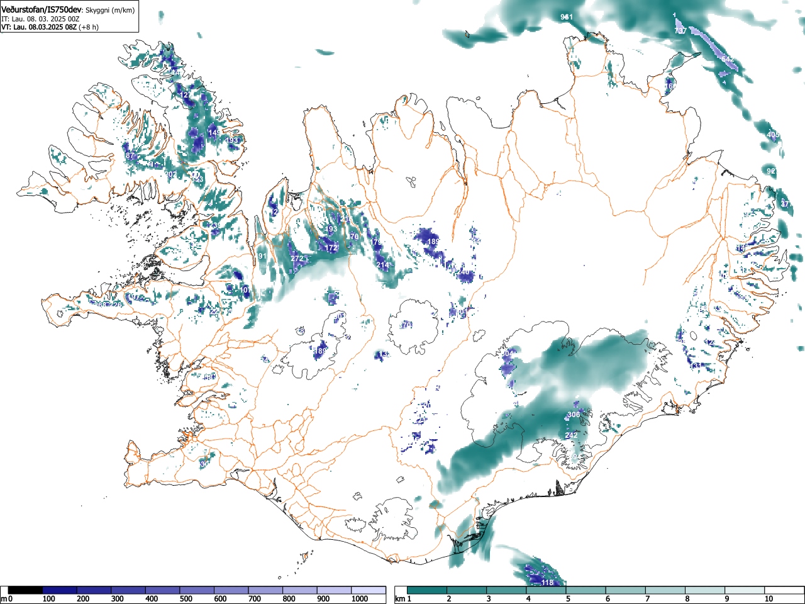Click the 8 tick label on the km scale

pyautogui.click(x=687, y=599)
